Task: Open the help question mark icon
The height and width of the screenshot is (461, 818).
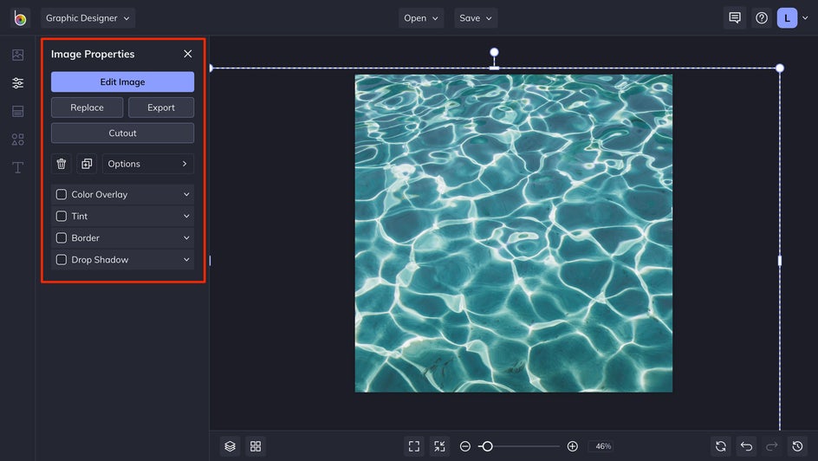Action: click(762, 18)
